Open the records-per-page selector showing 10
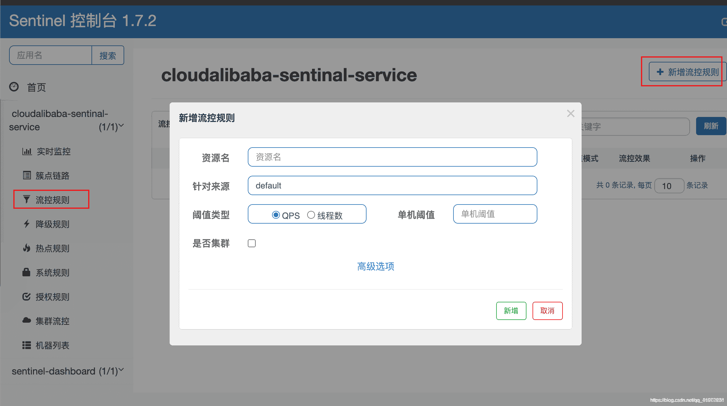 click(669, 186)
